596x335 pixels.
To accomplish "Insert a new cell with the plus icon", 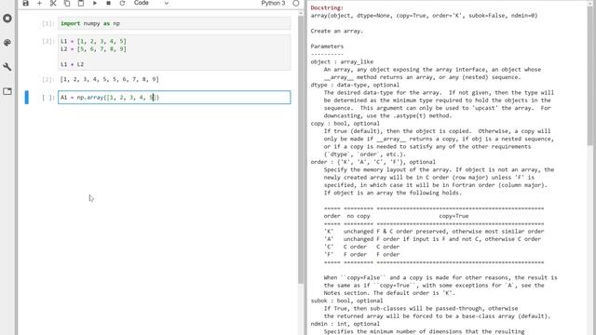I will pos(39,3).
